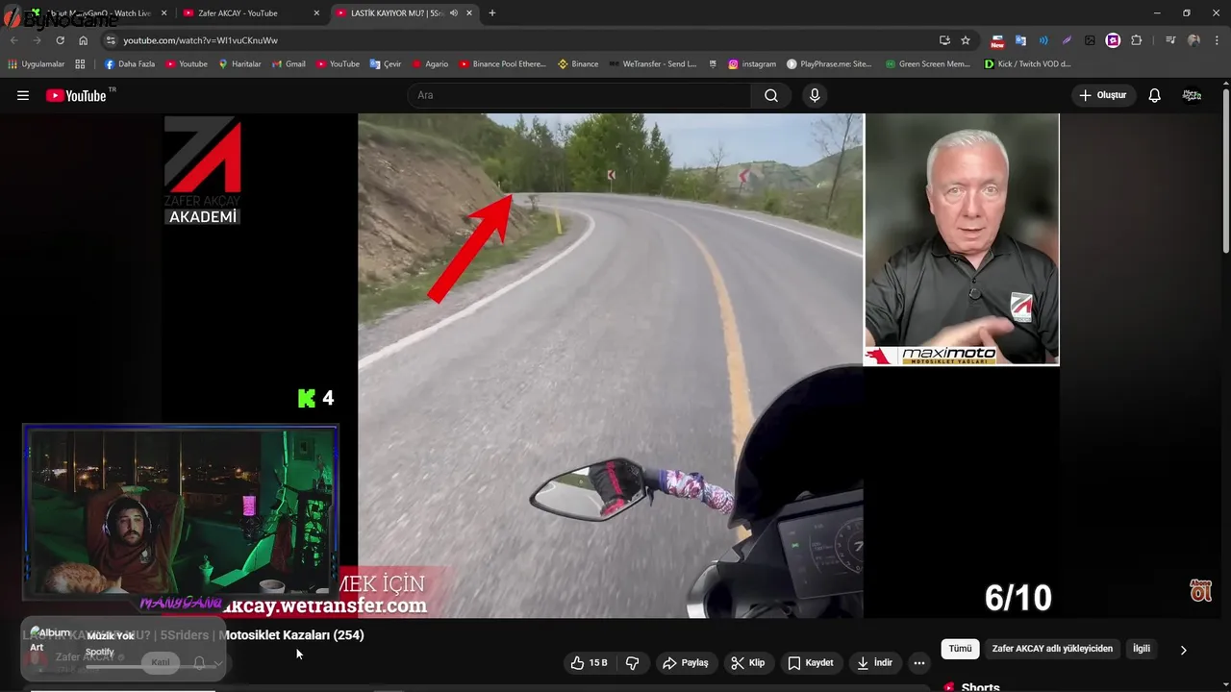Open the Binance Pool Ethere... bookmark
This screenshot has width=1231, height=692.
502,64
